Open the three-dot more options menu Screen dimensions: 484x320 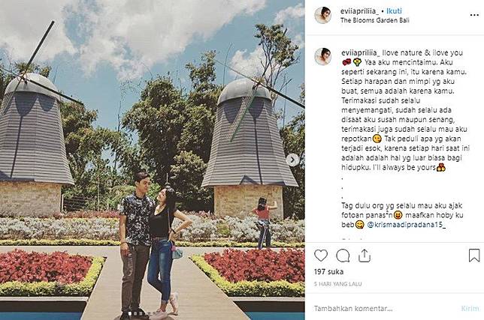tap(474, 15)
